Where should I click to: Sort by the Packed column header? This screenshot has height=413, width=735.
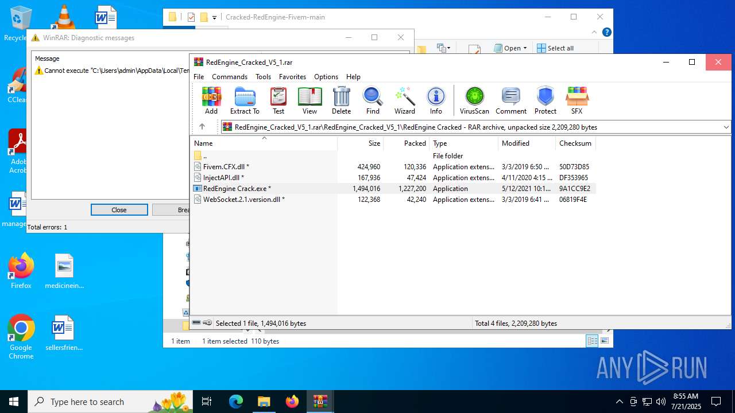pyautogui.click(x=407, y=143)
